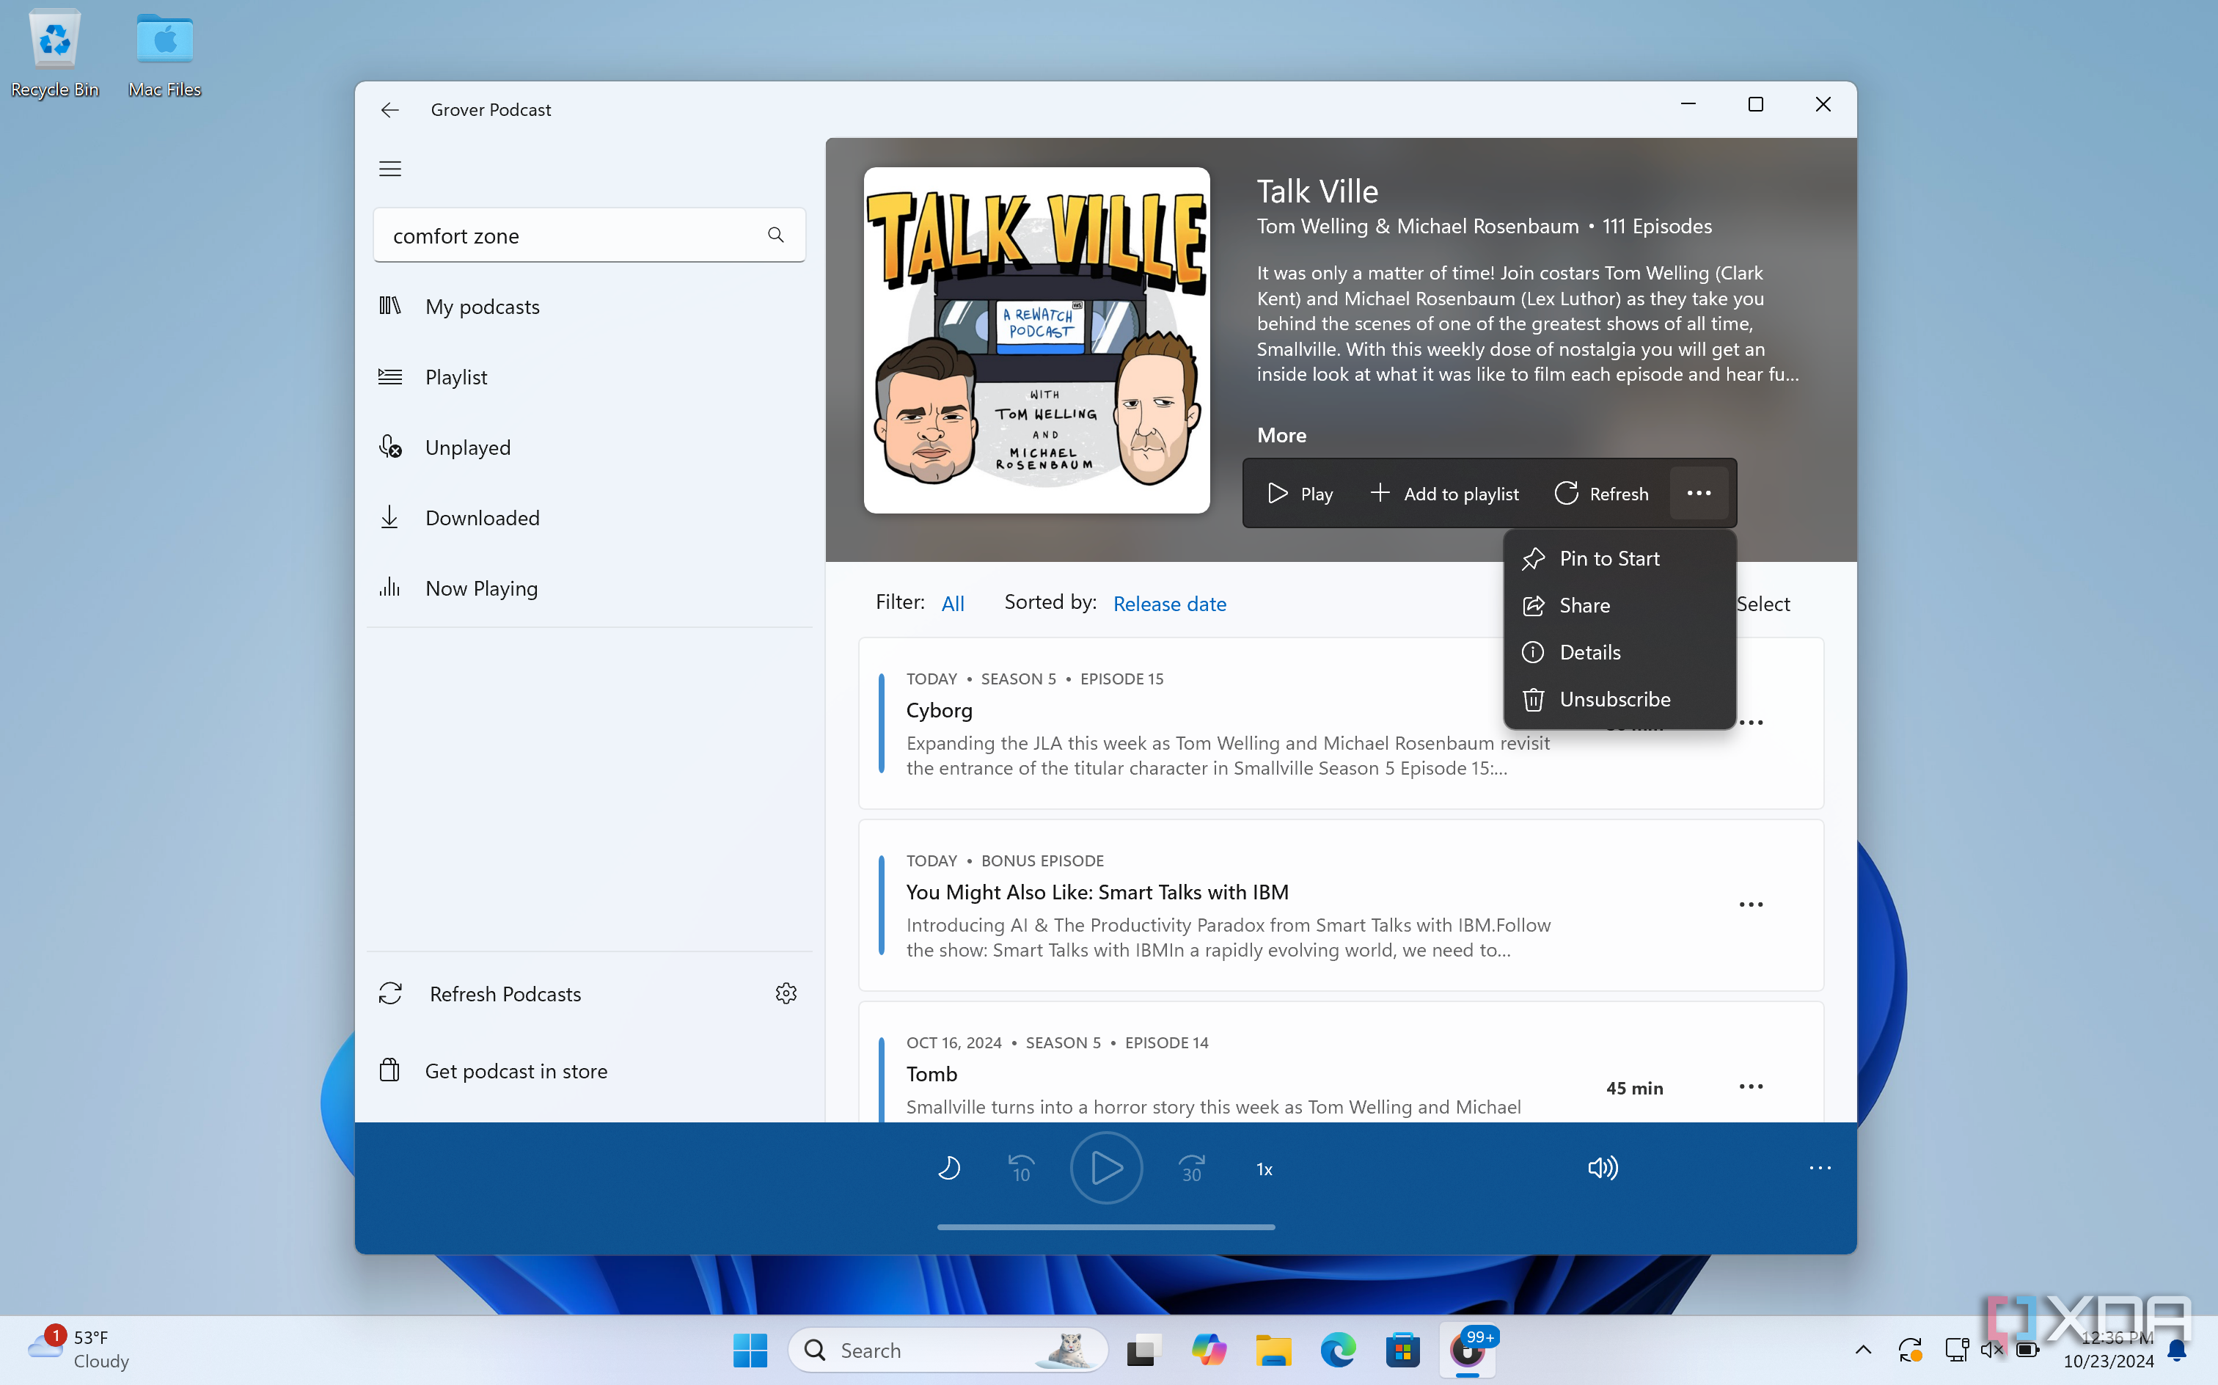This screenshot has height=1385, width=2218.
Task: Click Unsubscribe in the menu
Action: click(x=1619, y=699)
